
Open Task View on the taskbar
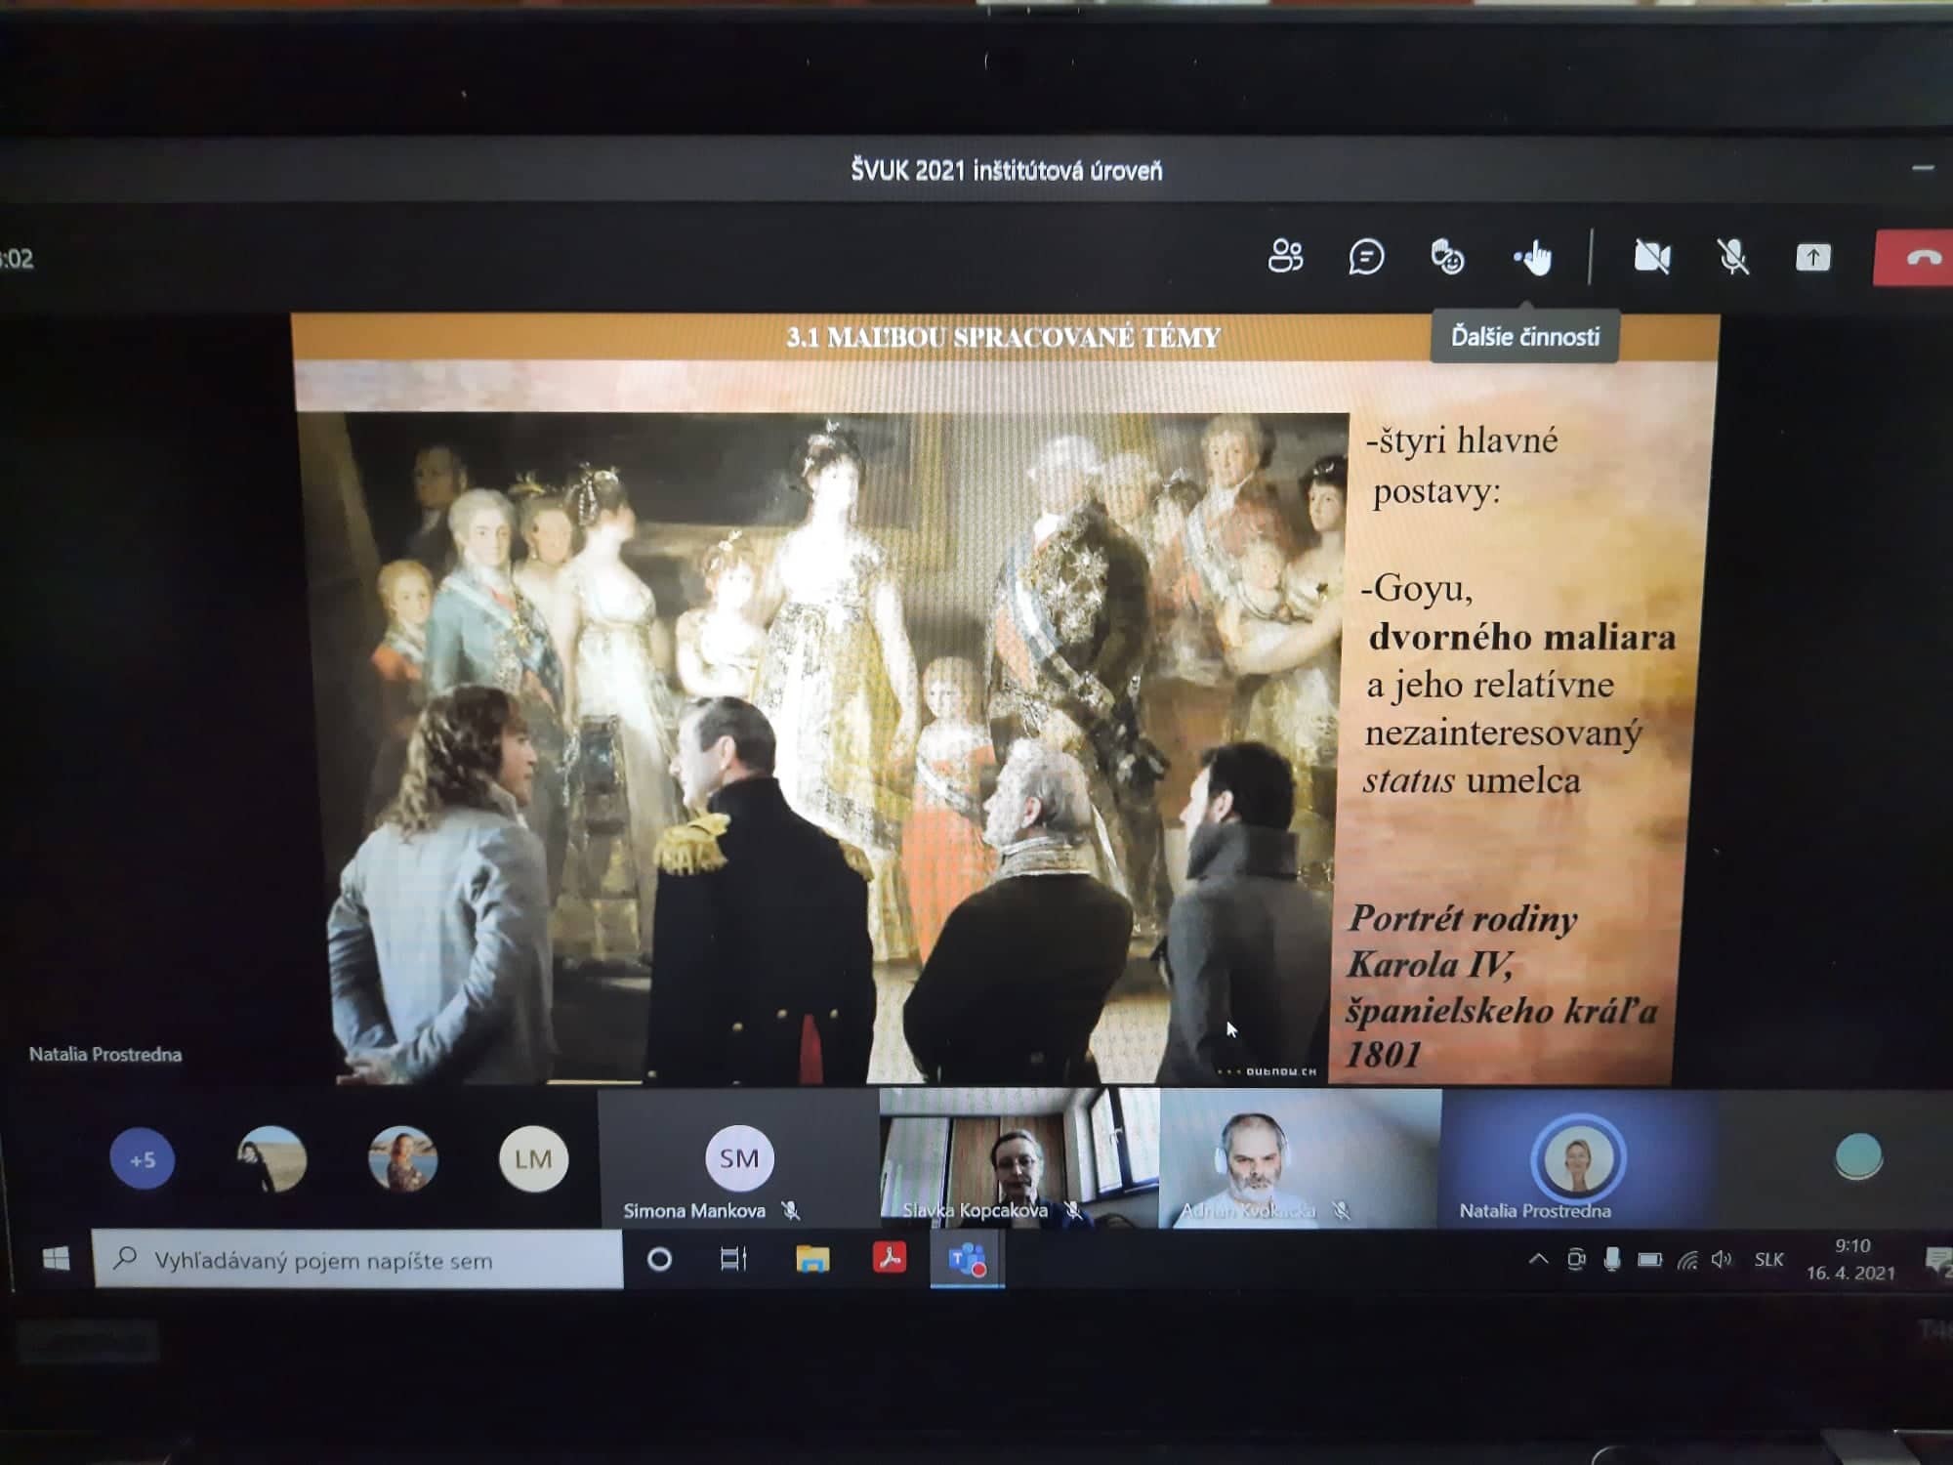click(x=733, y=1259)
